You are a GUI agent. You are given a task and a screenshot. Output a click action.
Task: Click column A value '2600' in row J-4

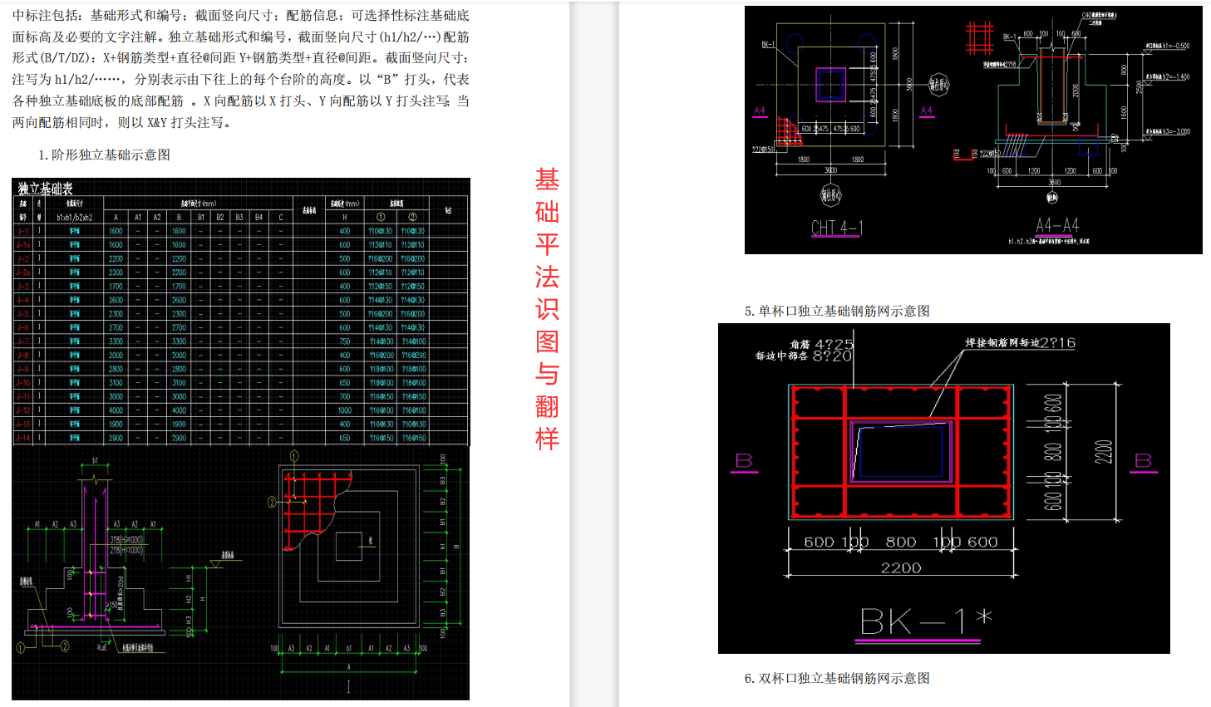[x=116, y=300]
